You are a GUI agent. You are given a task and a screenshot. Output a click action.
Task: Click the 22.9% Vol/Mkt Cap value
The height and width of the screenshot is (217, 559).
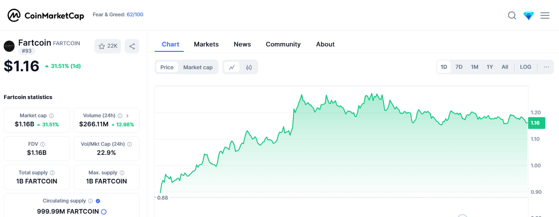(x=106, y=153)
